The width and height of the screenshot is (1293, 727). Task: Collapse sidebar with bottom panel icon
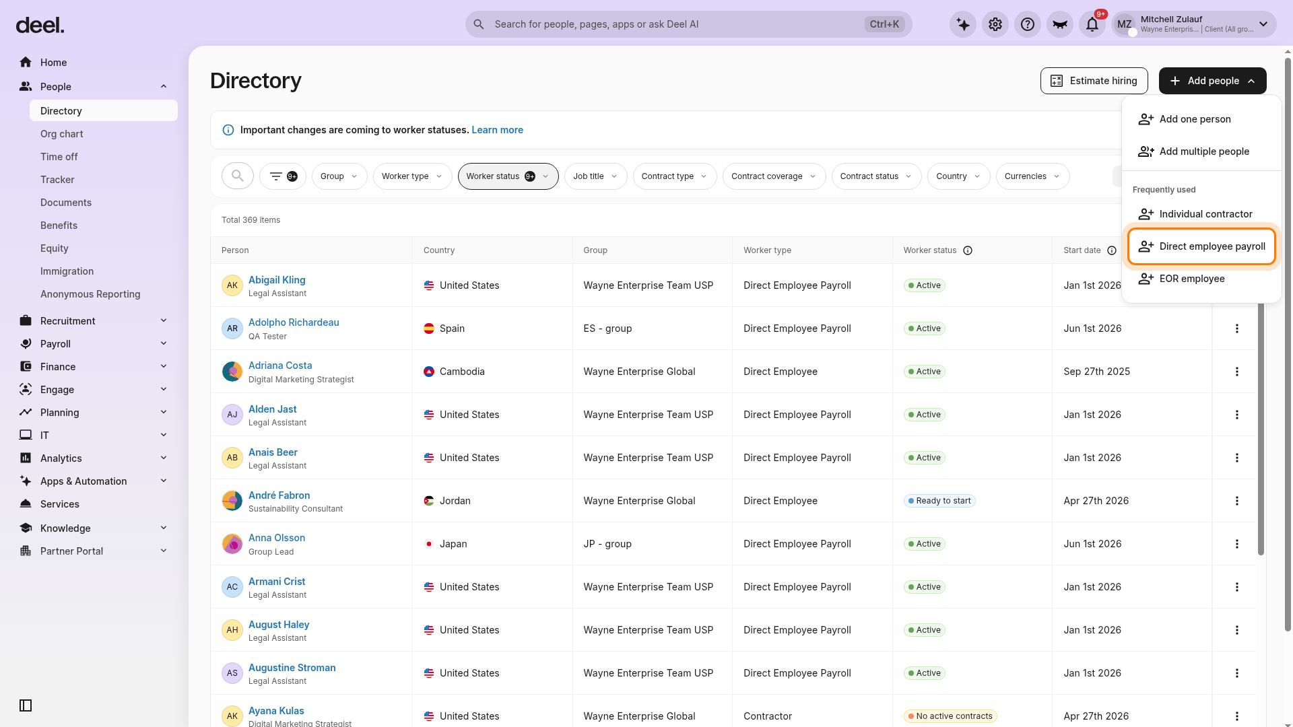point(26,705)
